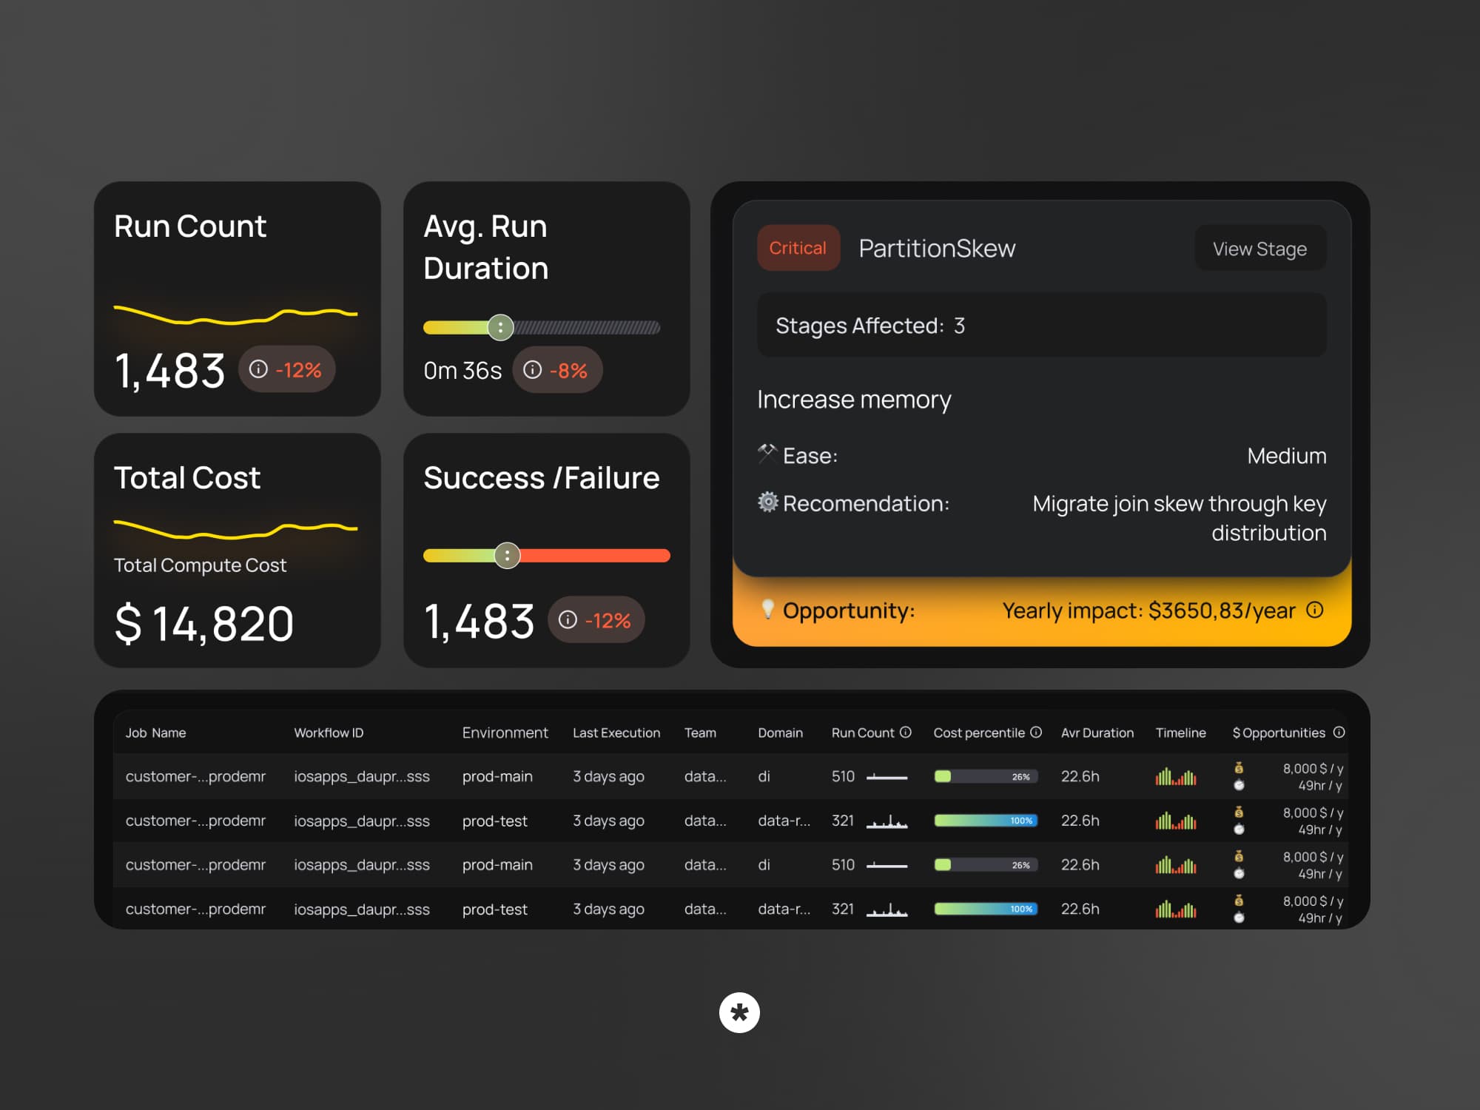Screen dimensions: 1480x1110
Task: Click the View Stage button
Action: 1259,249
